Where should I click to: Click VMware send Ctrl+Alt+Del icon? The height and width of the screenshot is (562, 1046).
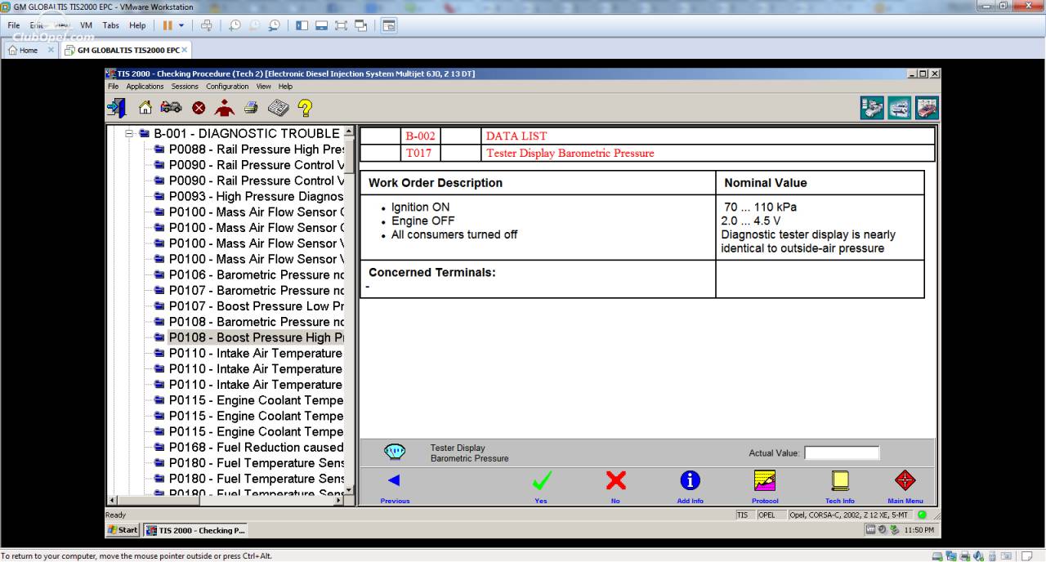tap(206, 25)
